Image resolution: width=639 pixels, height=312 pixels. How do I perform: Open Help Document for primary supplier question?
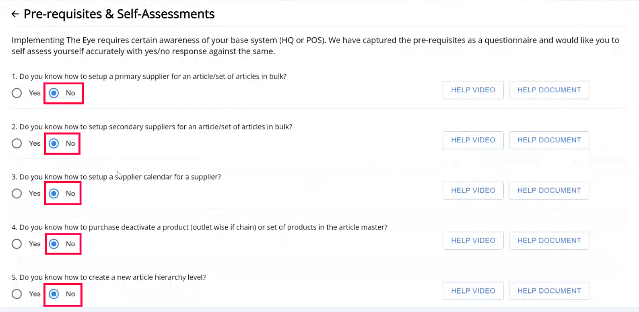549,90
